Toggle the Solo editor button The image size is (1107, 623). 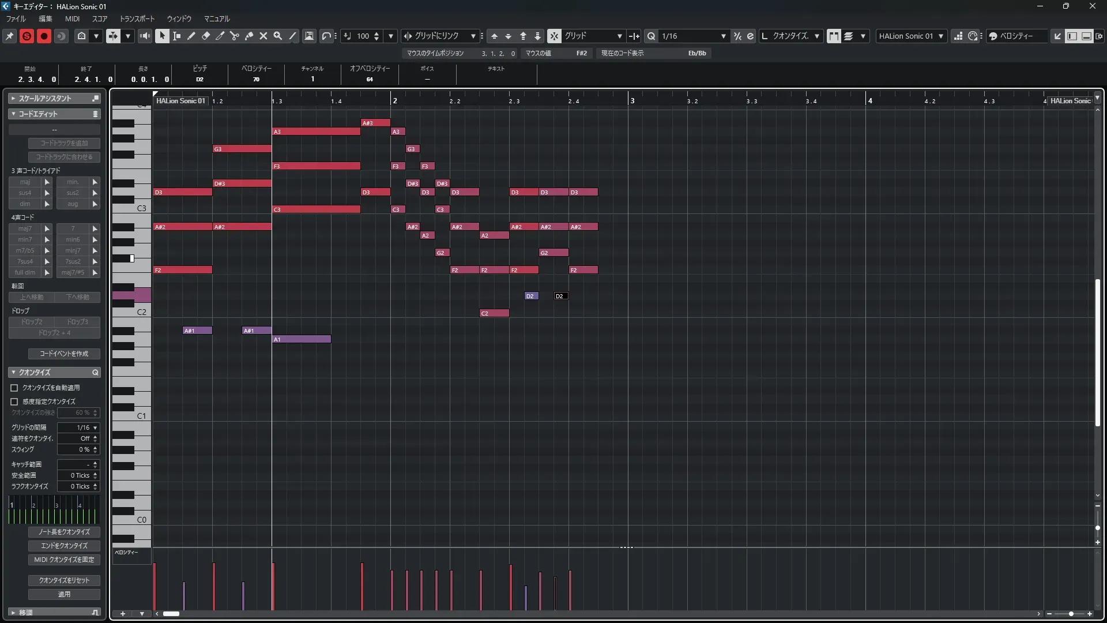pos(27,36)
